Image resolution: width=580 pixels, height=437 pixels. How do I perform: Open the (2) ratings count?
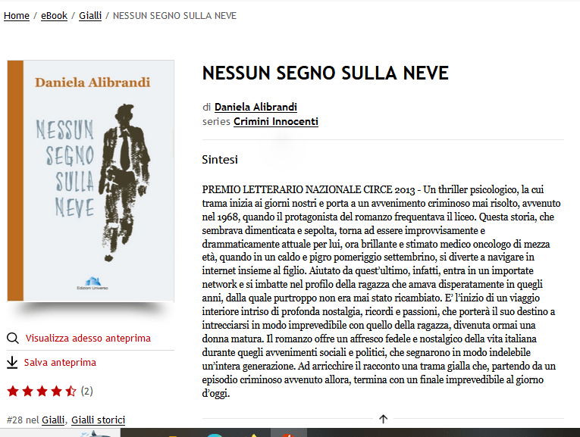(x=86, y=391)
